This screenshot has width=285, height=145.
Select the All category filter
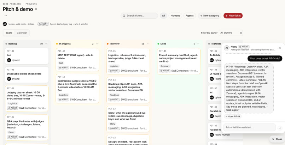pyautogui.click(x=163, y=16)
